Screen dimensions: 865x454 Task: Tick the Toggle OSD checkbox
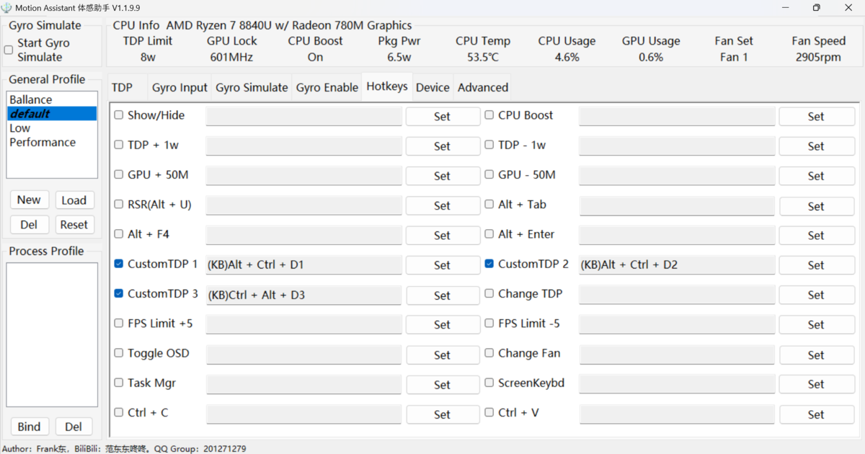[x=119, y=353]
